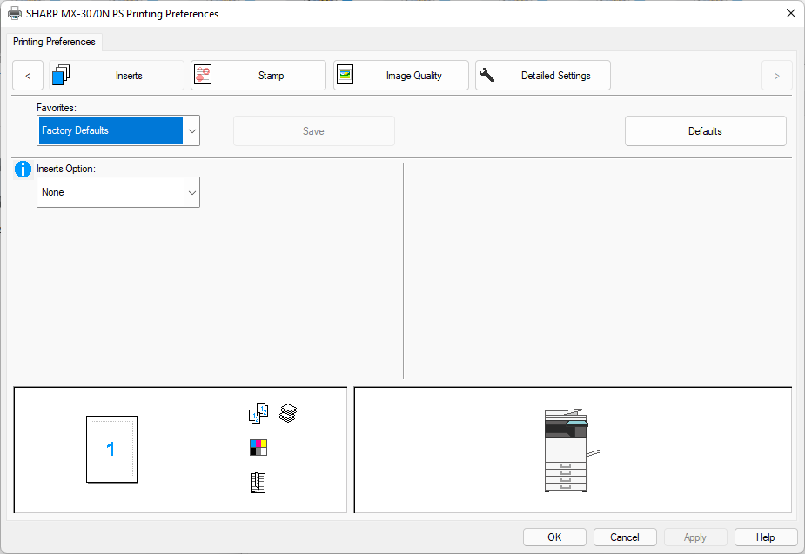Select the Printing Preferences tab
Image resolution: width=805 pixels, height=554 pixels.
[54, 42]
